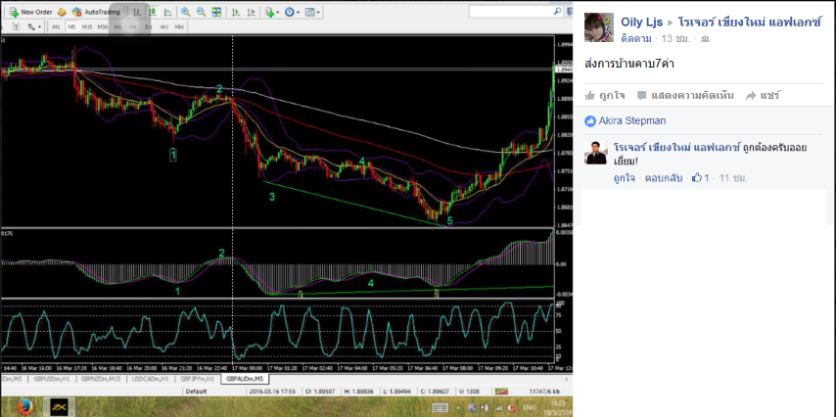Open the XM trading app taskbar icon

(58, 407)
